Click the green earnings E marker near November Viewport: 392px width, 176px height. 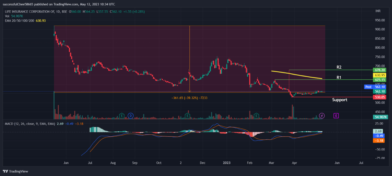[x=187, y=115]
